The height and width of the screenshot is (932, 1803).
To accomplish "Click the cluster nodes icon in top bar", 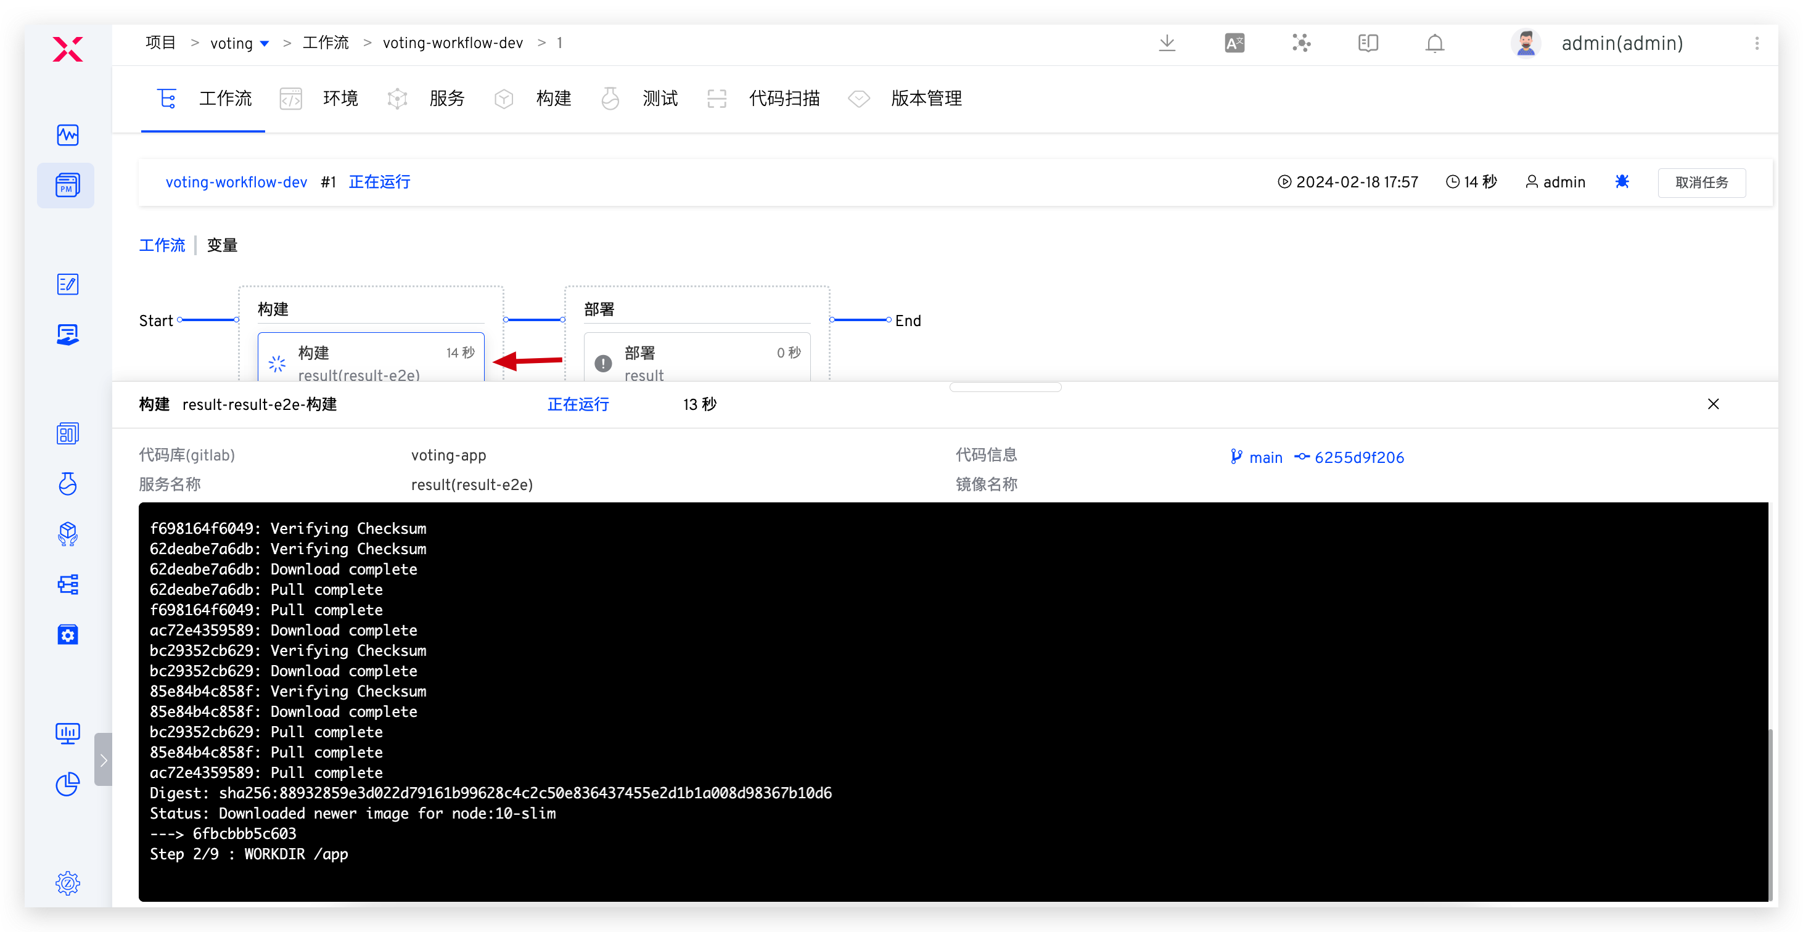I will [1300, 43].
